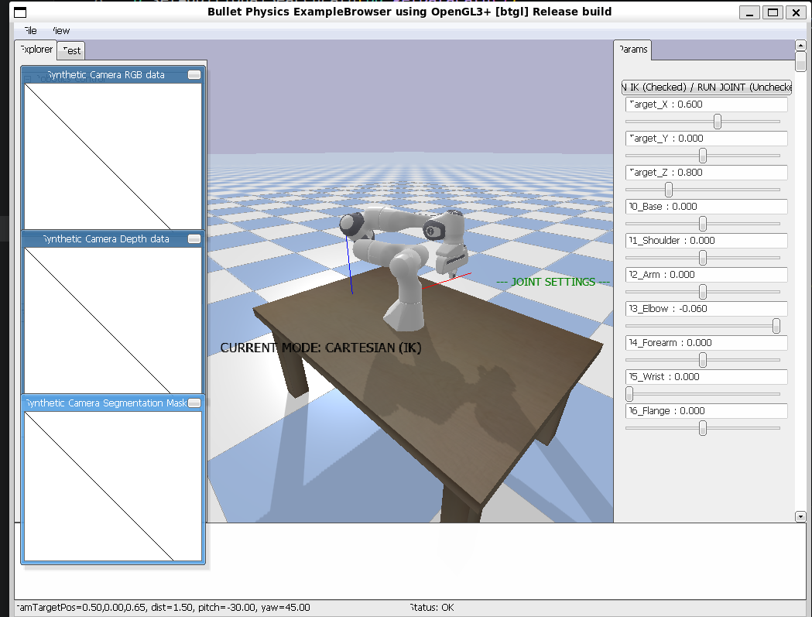The image size is (812, 617).
Task: Maximize the ExampleBrowser window
Action: click(773, 12)
